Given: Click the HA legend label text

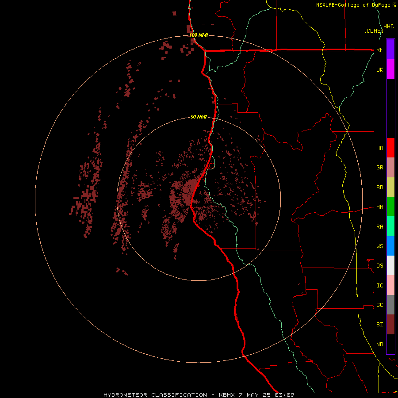Looking at the screenshot, I should pos(380,148).
